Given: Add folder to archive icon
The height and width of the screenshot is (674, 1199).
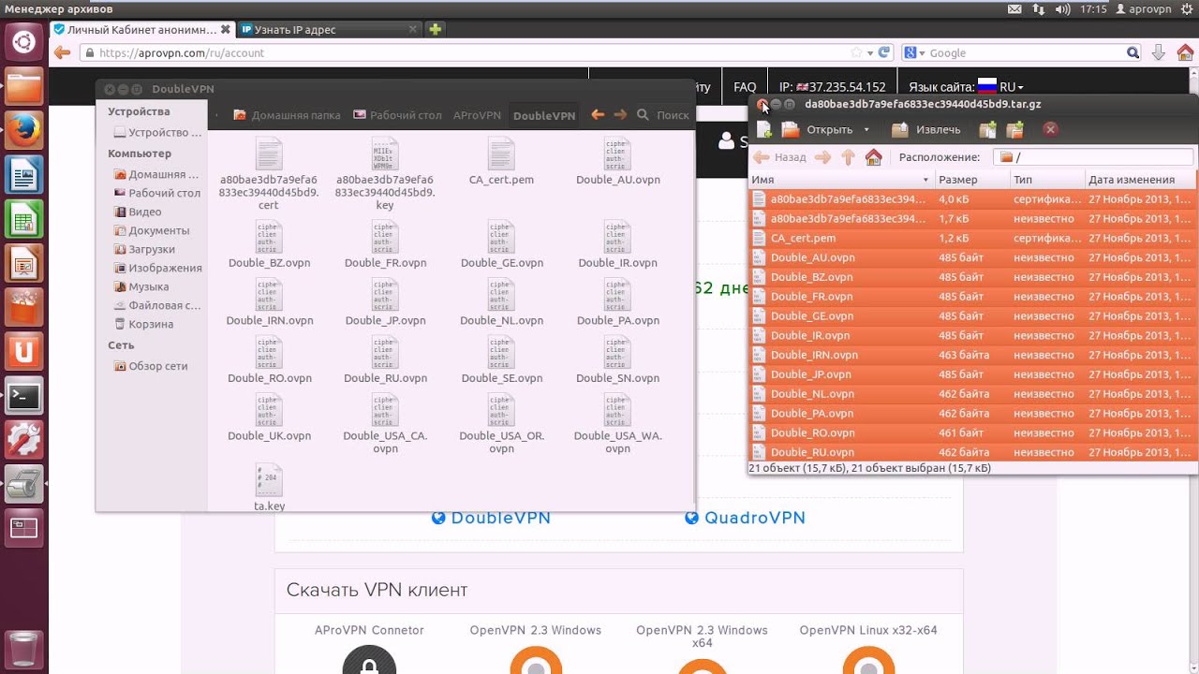Looking at the screenshot, I should click(x=1014, y=129).
